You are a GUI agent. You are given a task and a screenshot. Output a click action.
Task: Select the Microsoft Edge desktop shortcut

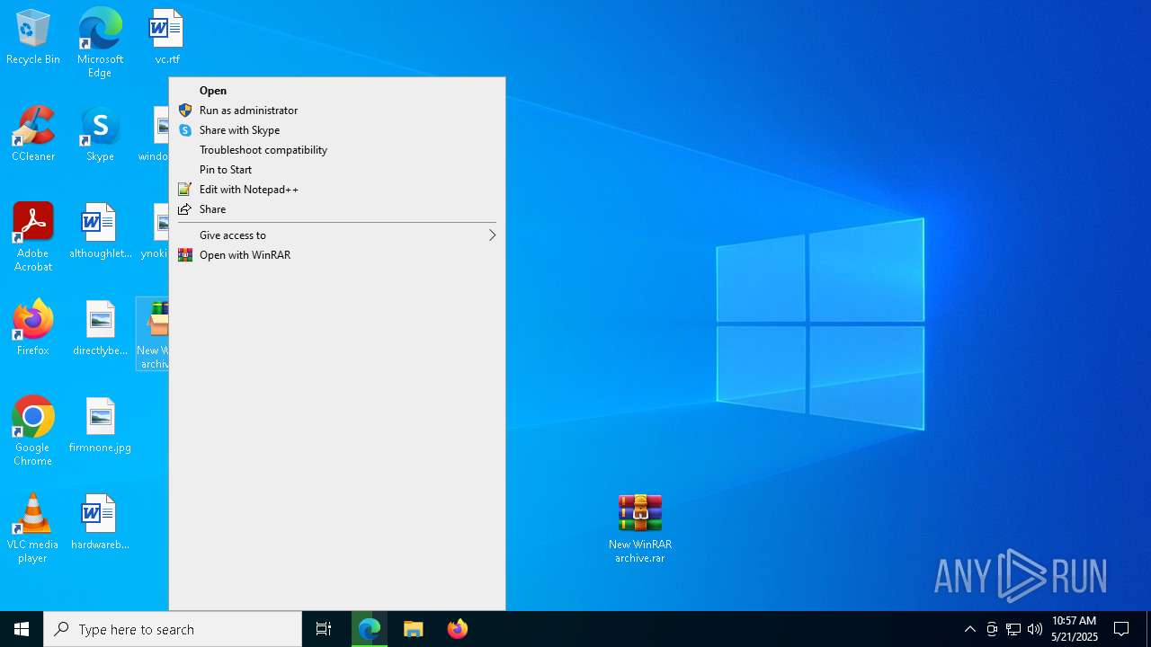(100, 43)
